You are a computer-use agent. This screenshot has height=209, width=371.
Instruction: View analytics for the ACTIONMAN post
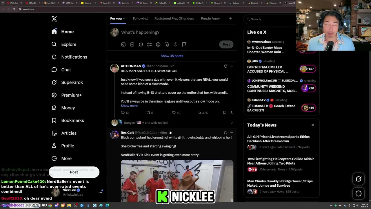[203, 113]
